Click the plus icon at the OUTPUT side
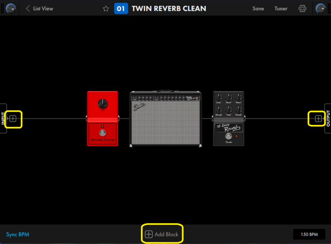 tap(318, 119)
